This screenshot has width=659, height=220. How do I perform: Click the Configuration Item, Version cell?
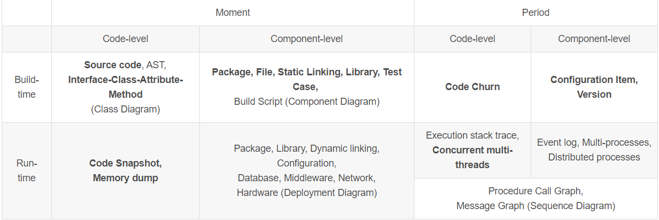[594, 87]
